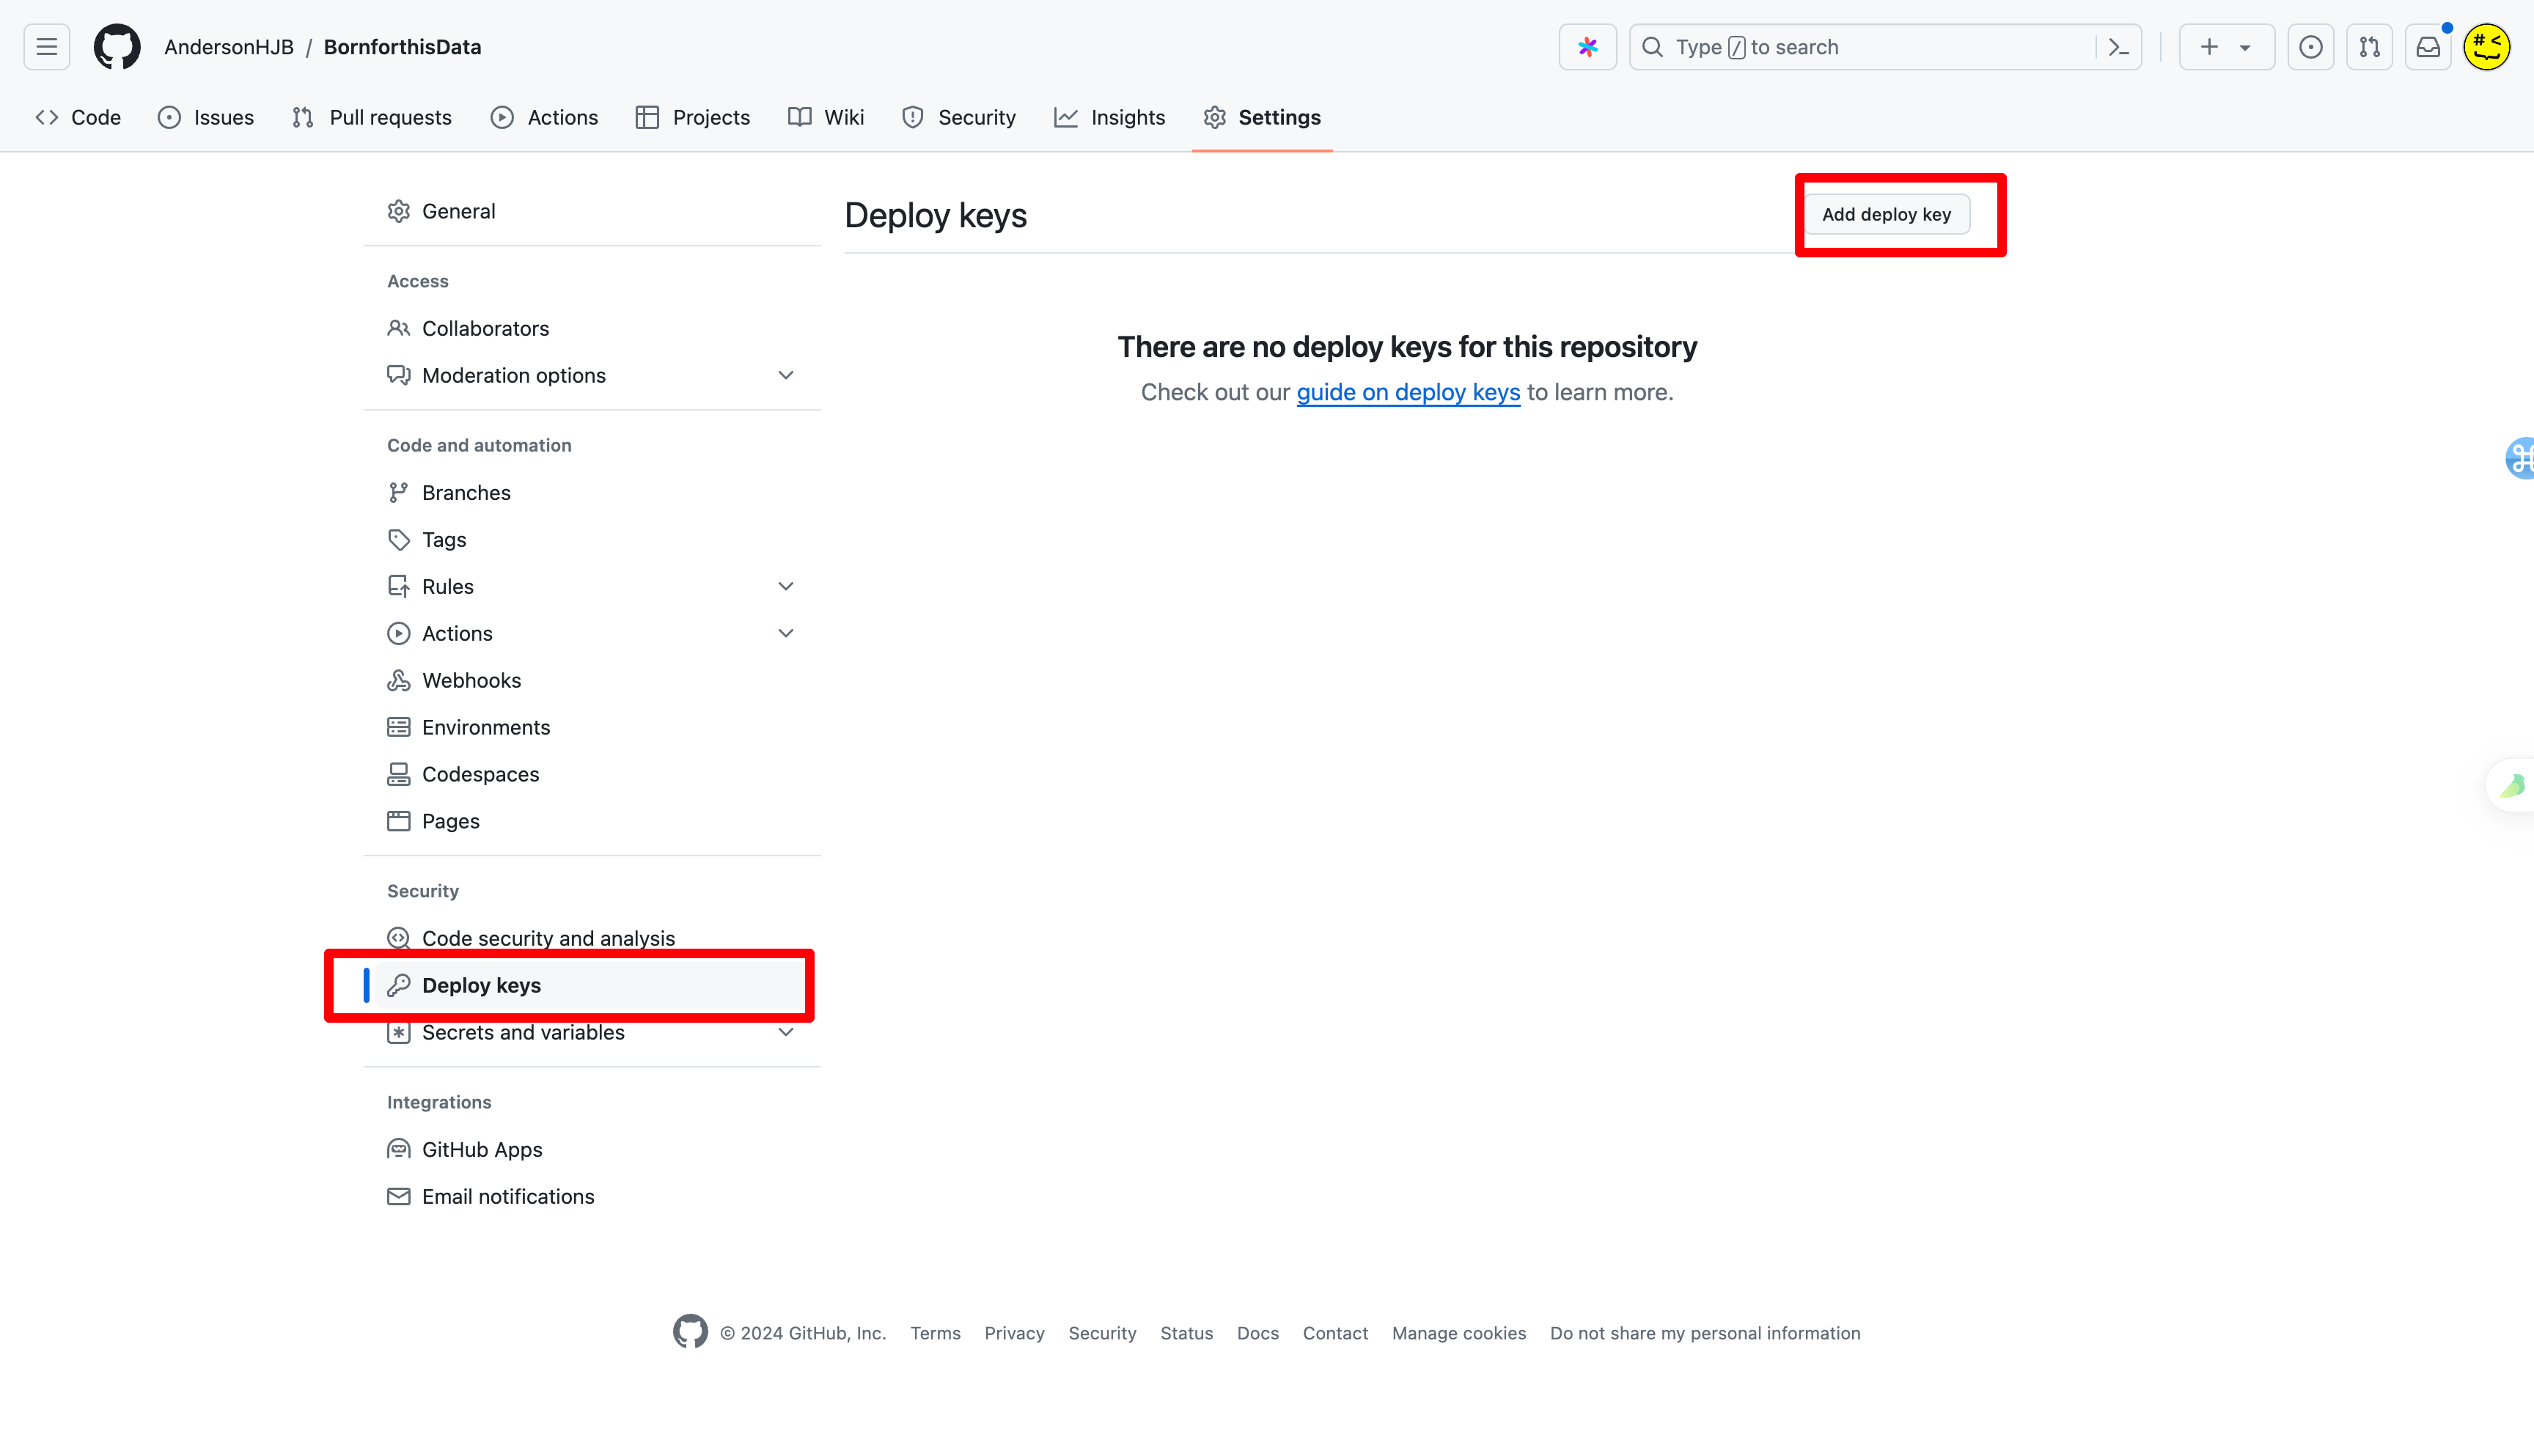
Task: Click the GitHub logo in the footer
Action: 690,1332
